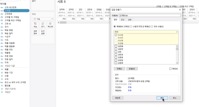Click calculated date icon beside 고객별 첫 구매일
The image size is (199, 107).
click(x=2, y=17)
